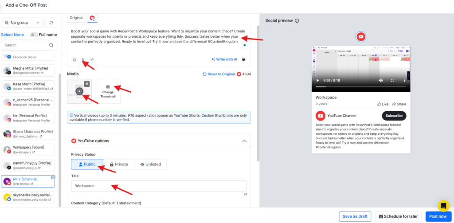The height and width of the screenshot is (223, 454).
Task: Click Write with AI
Action: pos(224,59)
